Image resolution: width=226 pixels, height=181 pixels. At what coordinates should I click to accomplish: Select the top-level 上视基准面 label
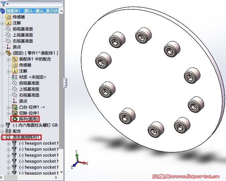pyautogui.click(x=23, y=35)
